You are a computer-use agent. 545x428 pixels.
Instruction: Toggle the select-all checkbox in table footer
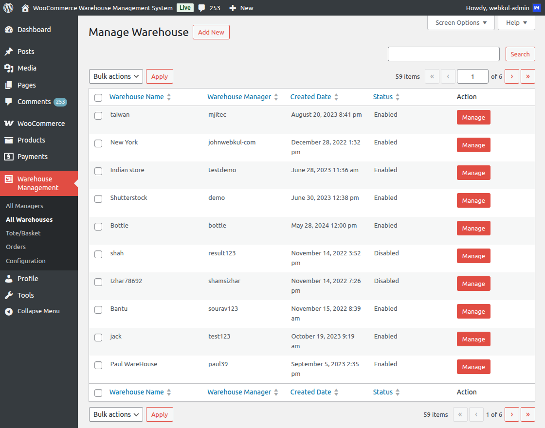(98, 393)
